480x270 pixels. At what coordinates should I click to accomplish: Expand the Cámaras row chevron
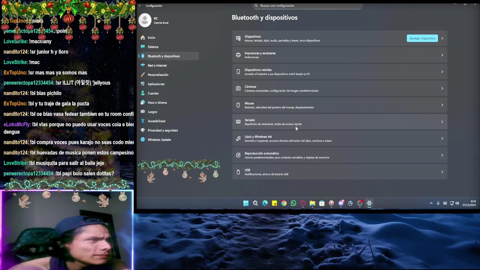coord(442,88)
